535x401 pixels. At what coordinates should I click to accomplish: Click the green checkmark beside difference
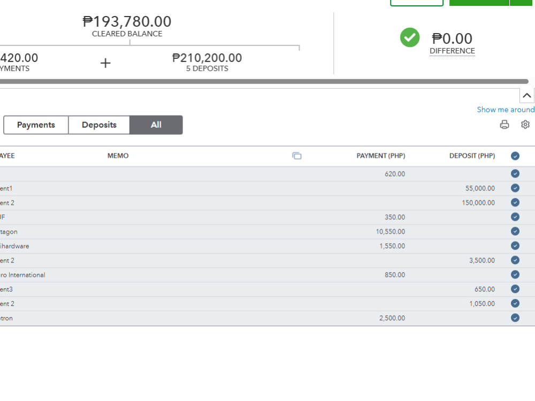[x=410, y=37]
